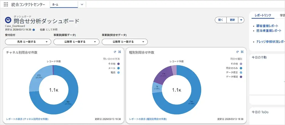Click the チャネル別問合せ件数 chart title
The height and width of the screenshot is (125, 285).
(22, 52)
